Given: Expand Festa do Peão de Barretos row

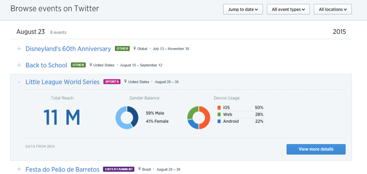Looking at the screenshot, I should point(19,169).
